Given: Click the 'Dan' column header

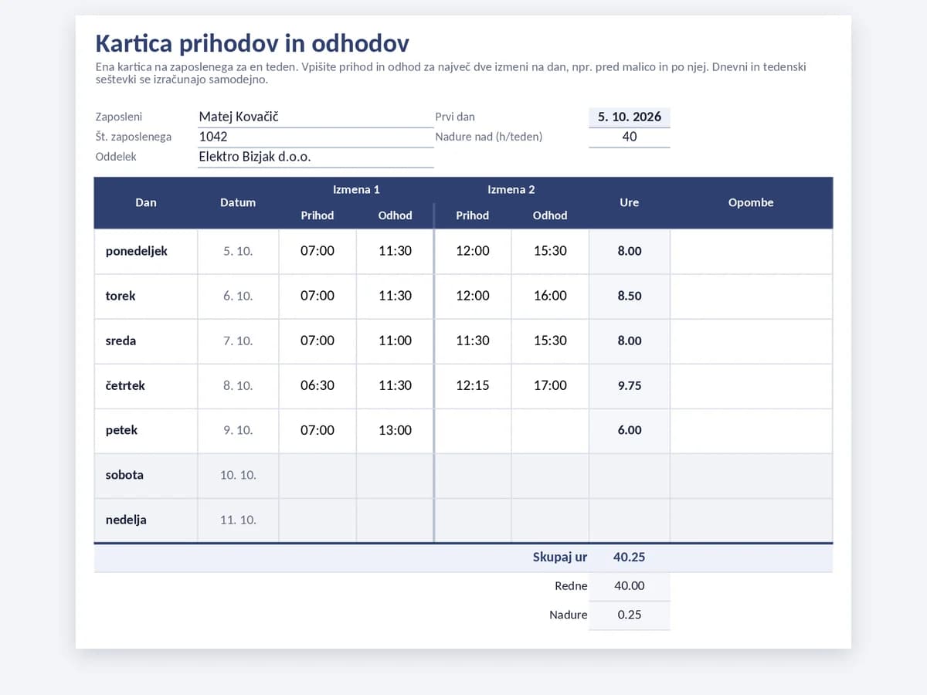Looking at the screenshot, I should point(146,203).
